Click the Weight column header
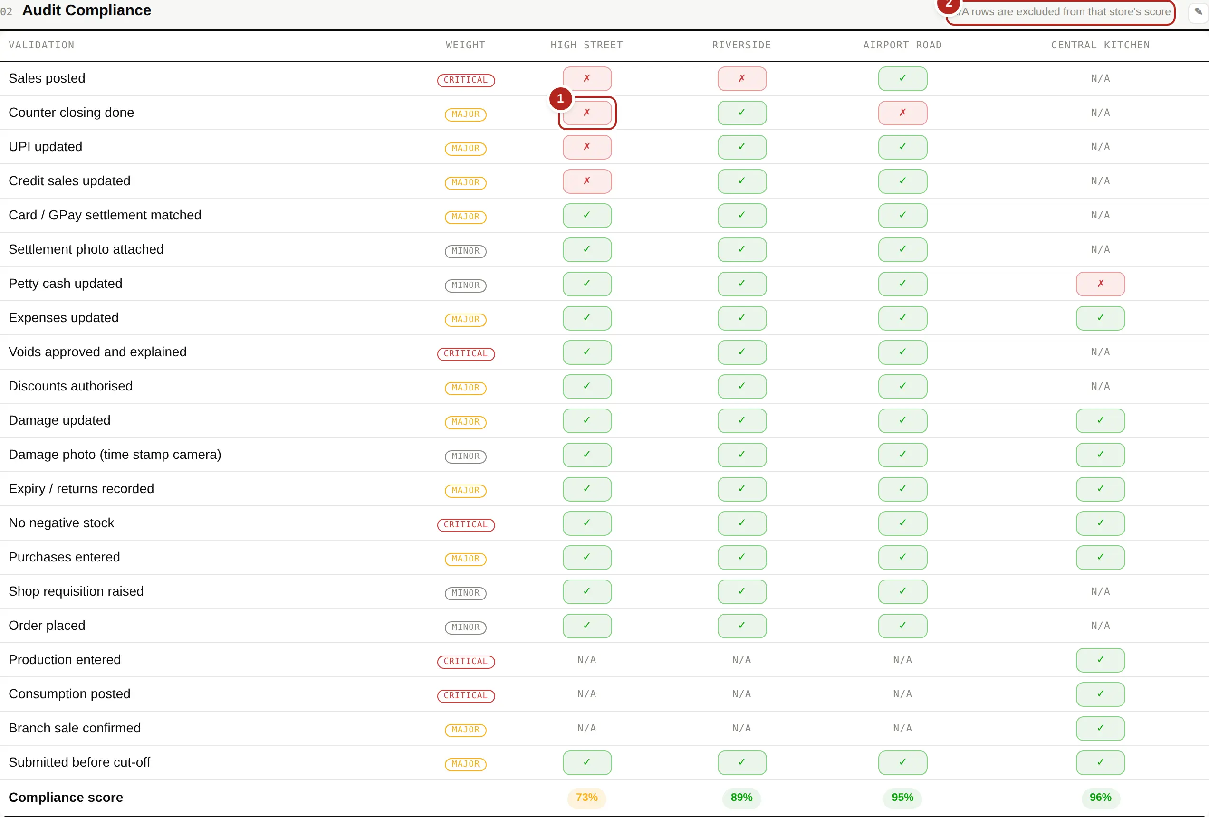1209x817 pixels. 466,45
